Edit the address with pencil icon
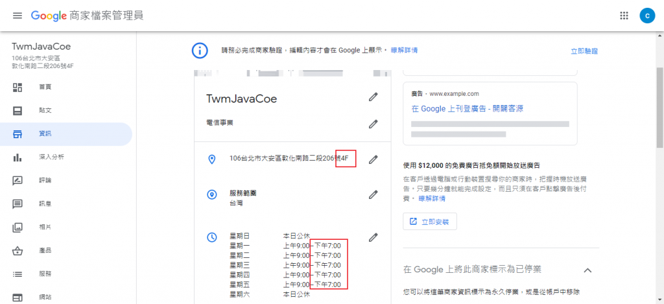 [x=373, y=159]
